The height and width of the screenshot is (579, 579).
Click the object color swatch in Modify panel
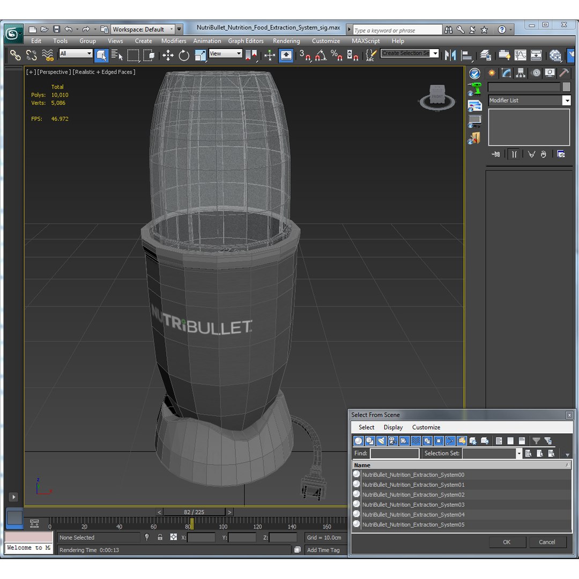pos(566,87)
